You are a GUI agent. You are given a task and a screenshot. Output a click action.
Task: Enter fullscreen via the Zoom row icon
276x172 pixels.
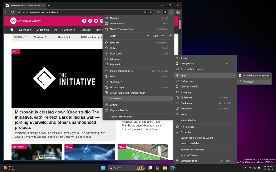point(170,35)
